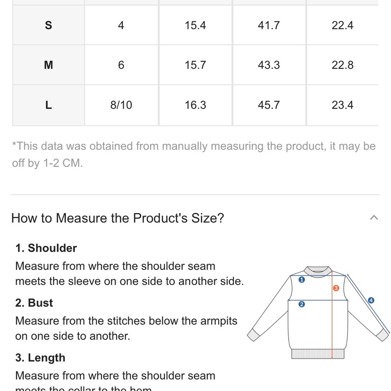Select the L size row header

[x=48, y=105]
